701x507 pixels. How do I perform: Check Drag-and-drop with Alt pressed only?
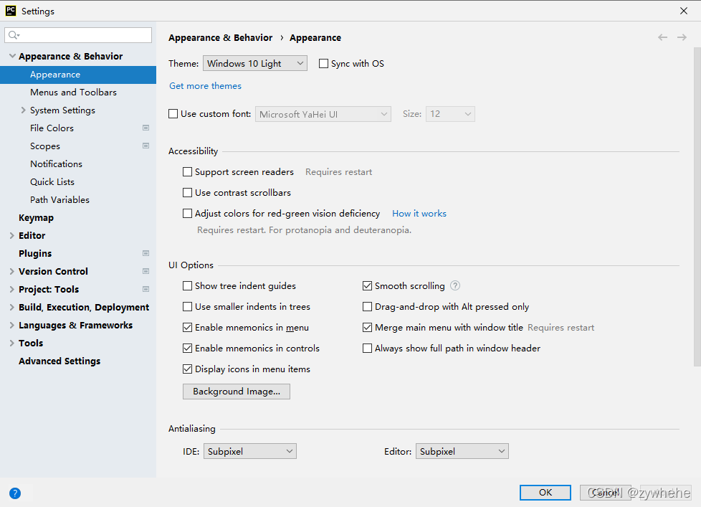[x=367, y=307]
